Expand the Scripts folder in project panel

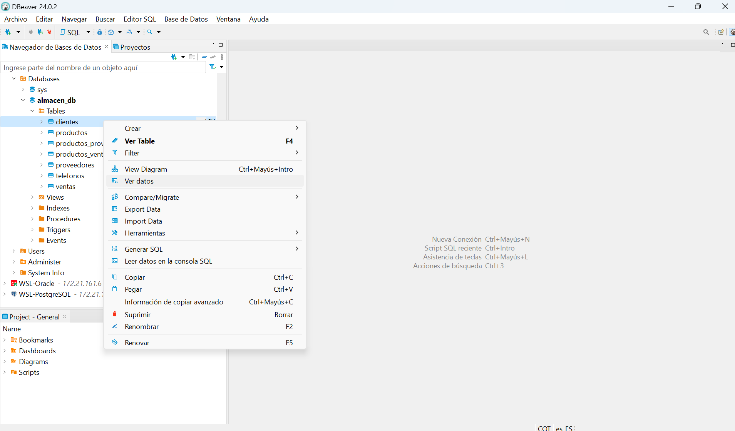coord(5,372)
